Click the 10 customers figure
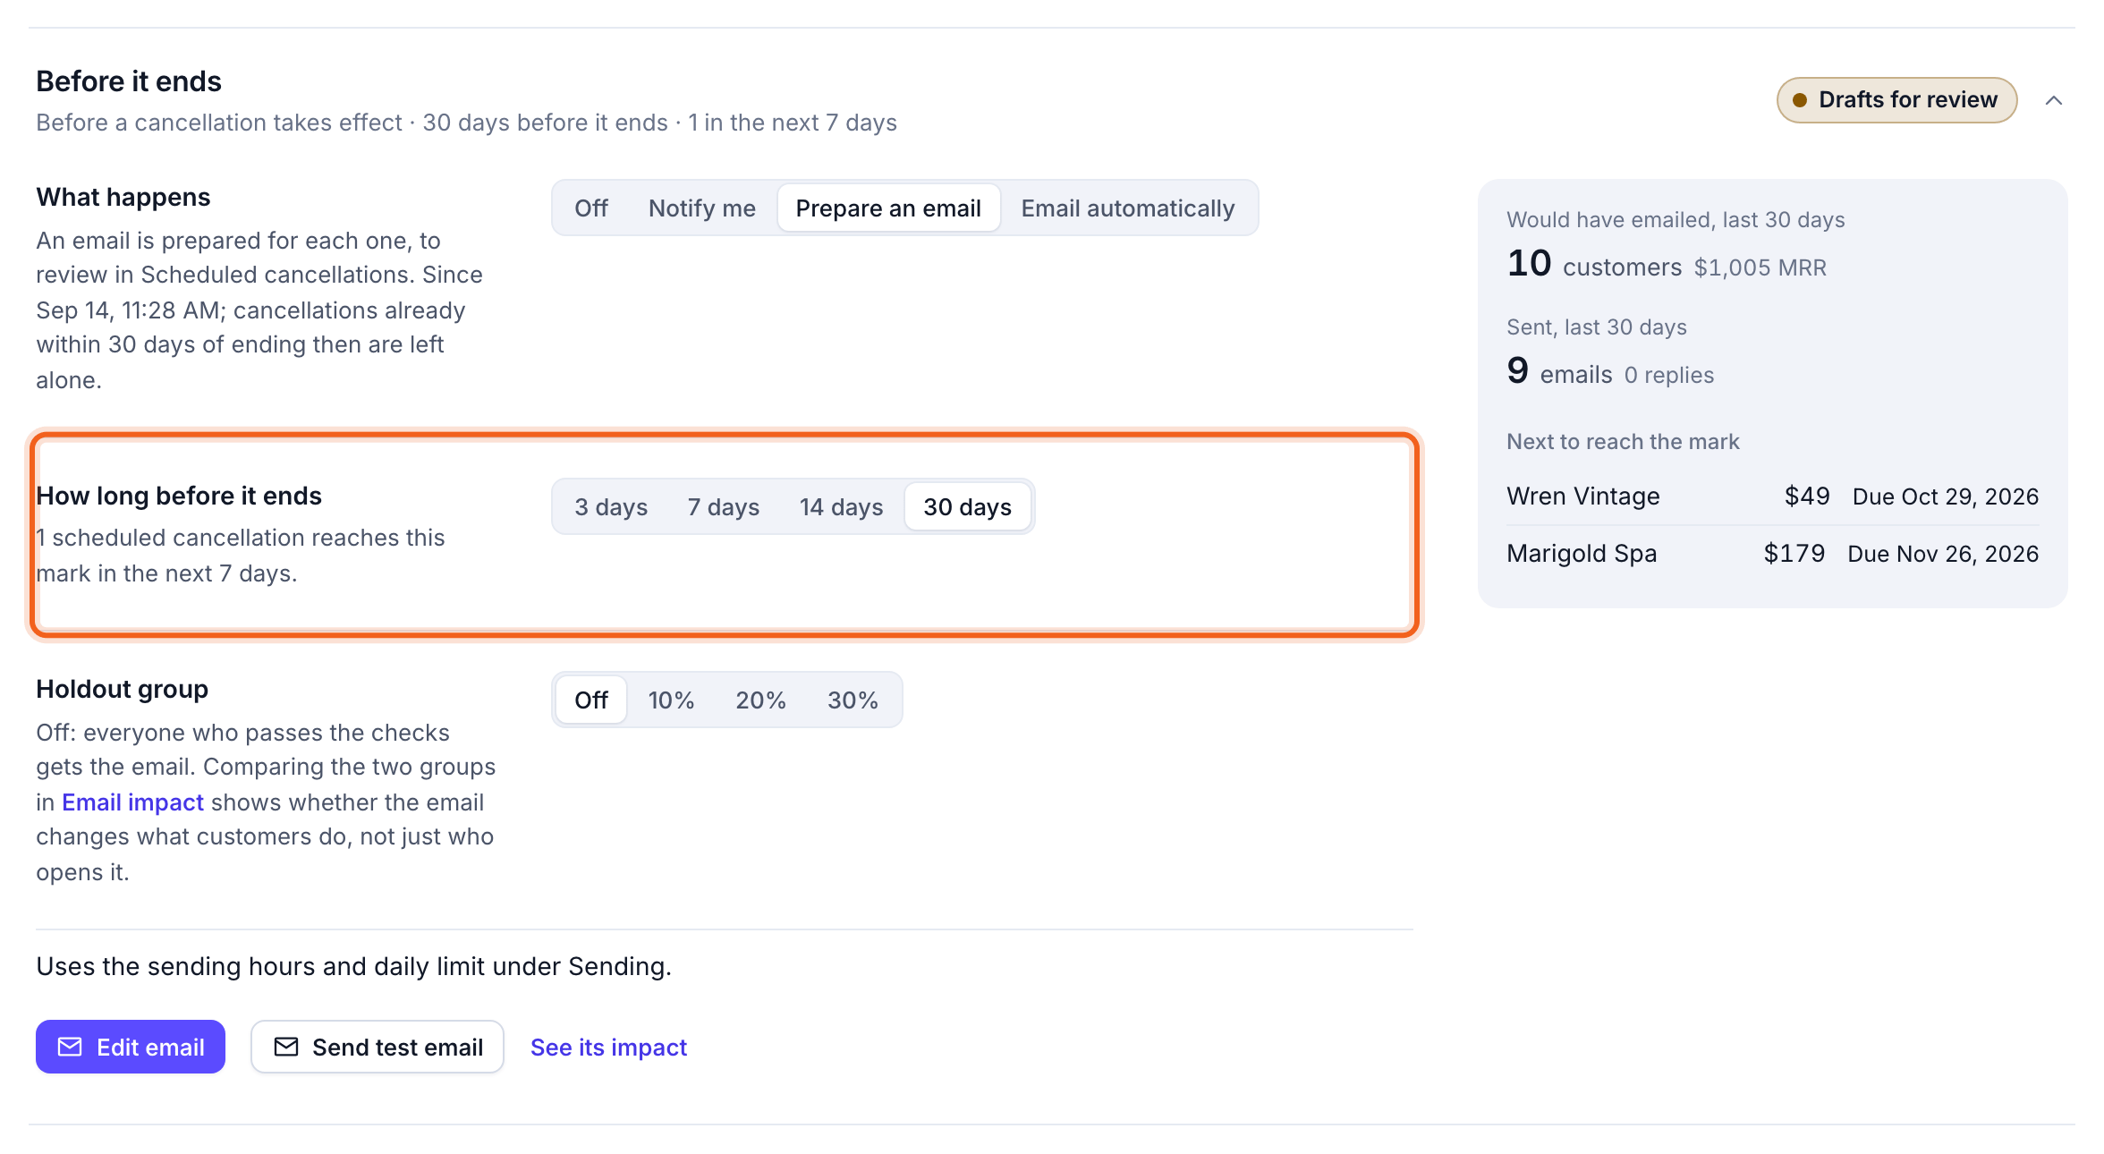This screenshot has width=2104, height=1154. tap(1594, 264)
